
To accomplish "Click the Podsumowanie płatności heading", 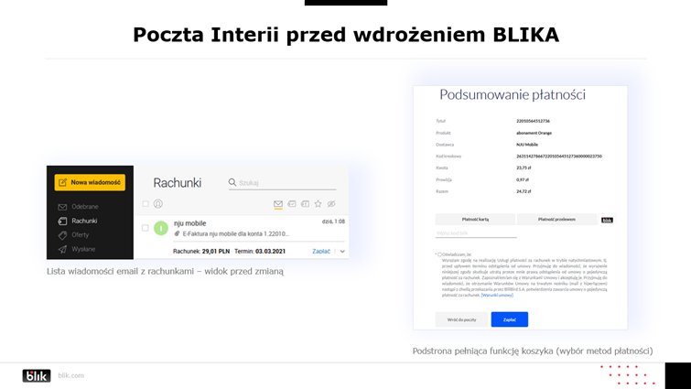I will [513, 94].
